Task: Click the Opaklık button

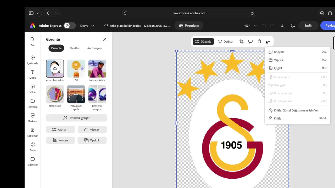Action: click(92, 140)
